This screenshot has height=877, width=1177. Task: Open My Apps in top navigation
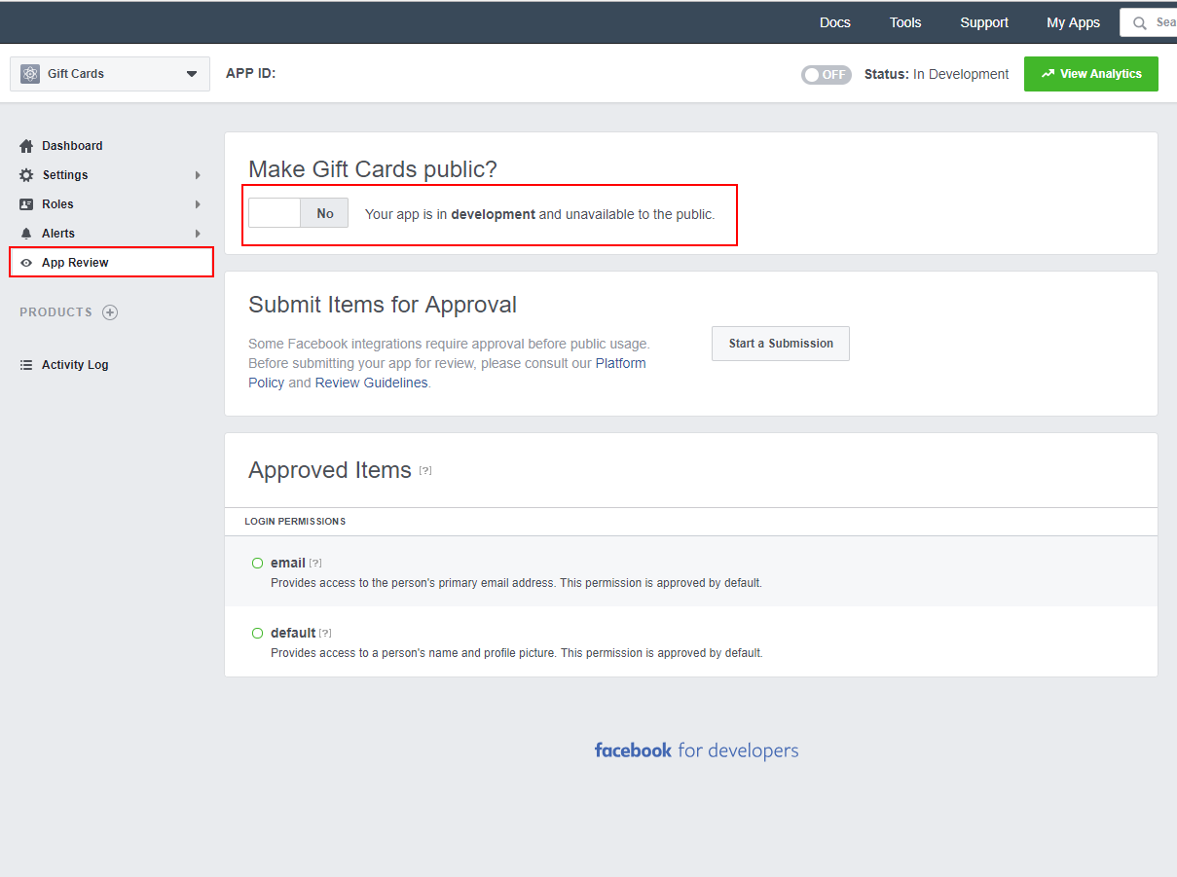coord(1073,22)
